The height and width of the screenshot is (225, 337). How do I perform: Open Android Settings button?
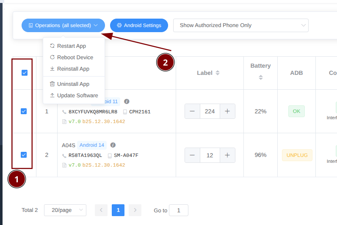click(x=139, y=25)
